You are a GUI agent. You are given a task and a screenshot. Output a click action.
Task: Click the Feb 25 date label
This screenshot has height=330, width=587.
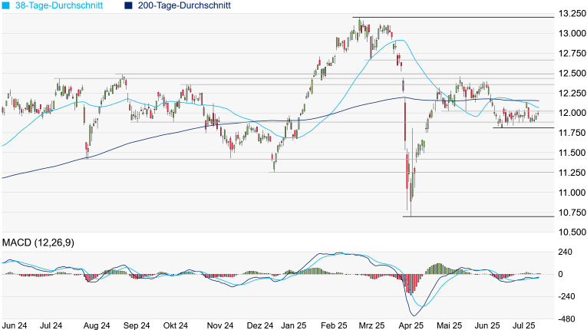[335, 325]
